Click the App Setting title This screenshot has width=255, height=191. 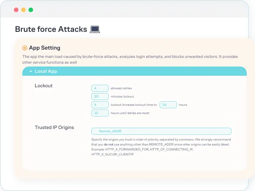[x=45, y=48]
